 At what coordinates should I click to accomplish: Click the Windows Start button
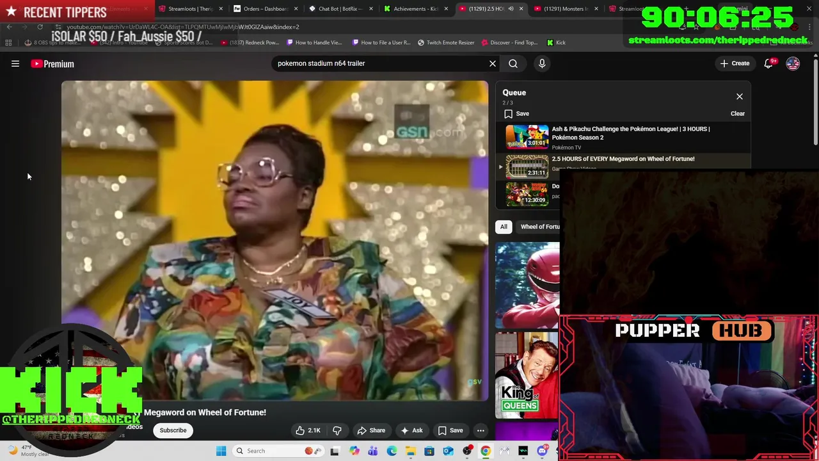(x=221, y=451)
